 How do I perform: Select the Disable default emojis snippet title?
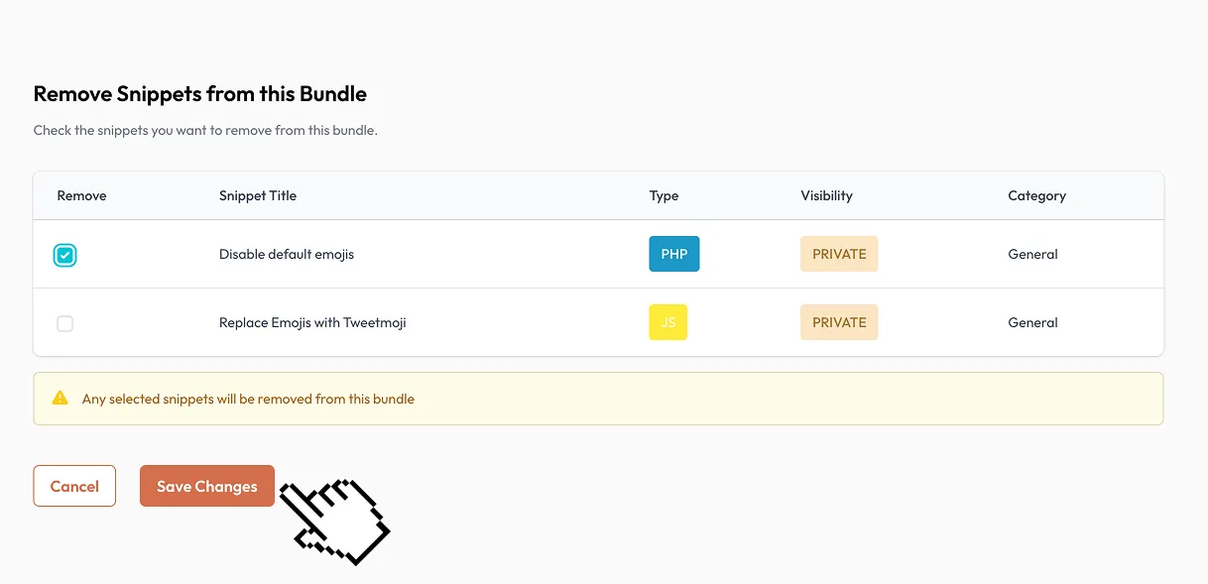[x=287, y=254]
